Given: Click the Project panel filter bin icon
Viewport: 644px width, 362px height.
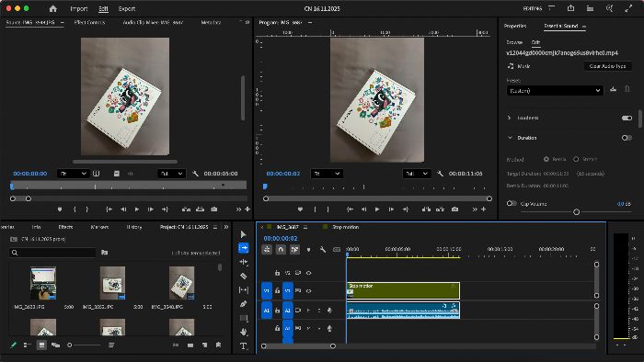Looking at the screenshot, I should coord(104,253).
